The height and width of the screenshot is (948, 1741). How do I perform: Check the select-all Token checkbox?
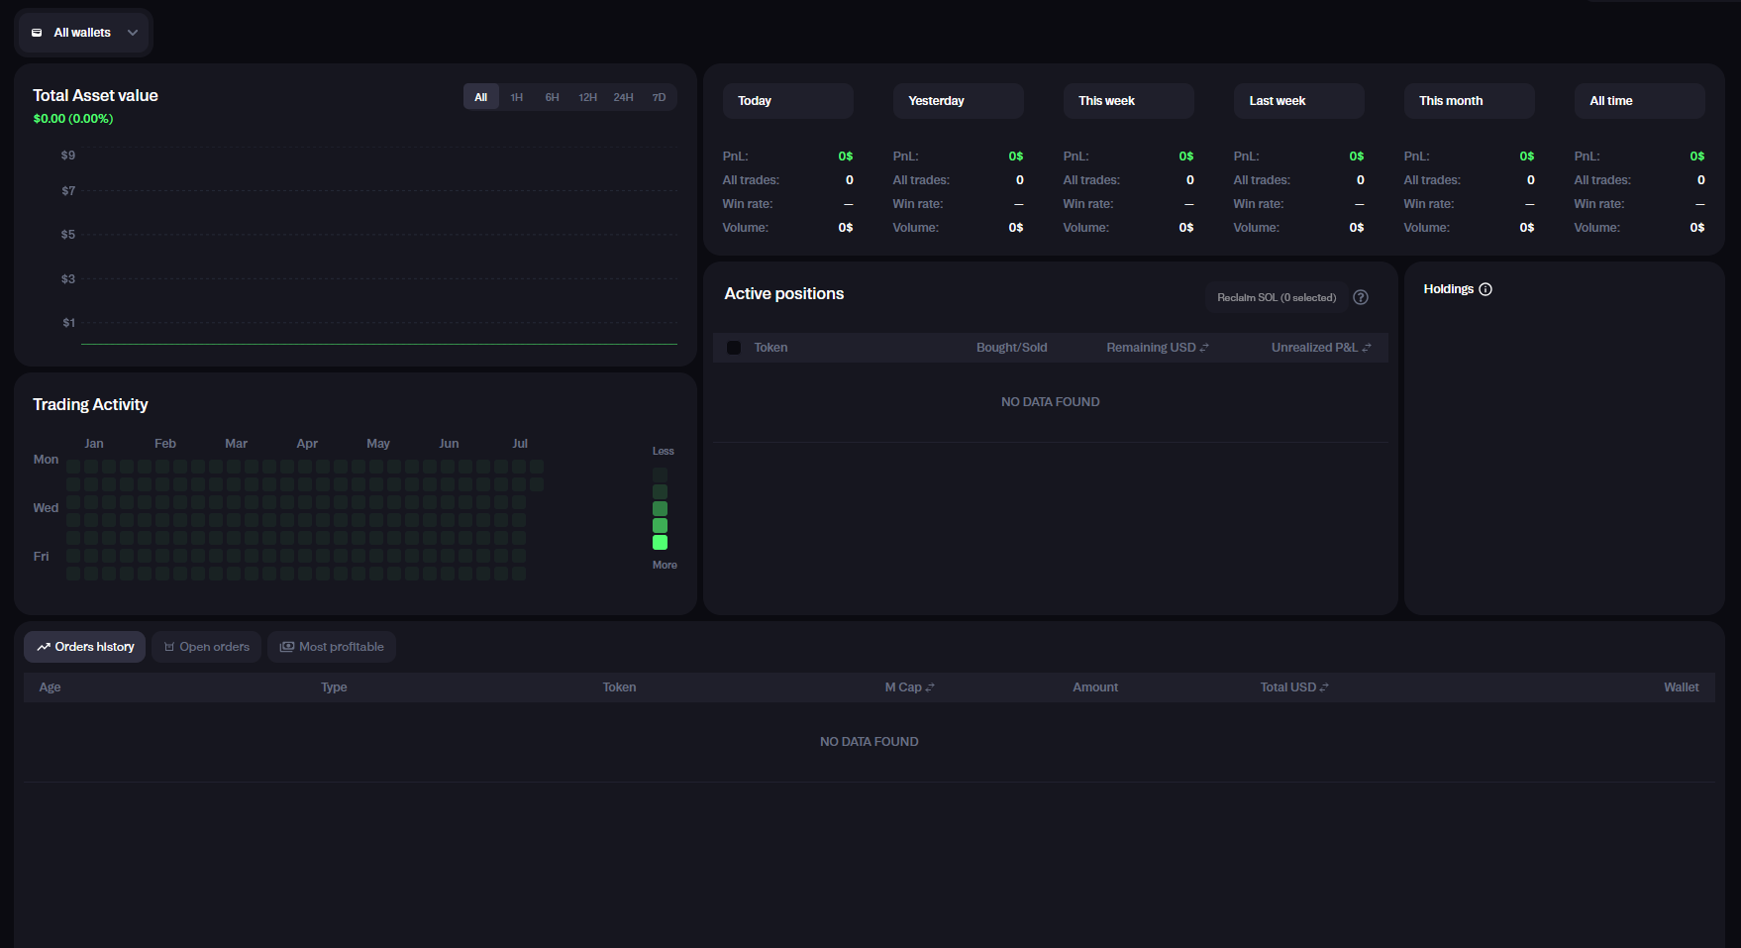(734, 348)
